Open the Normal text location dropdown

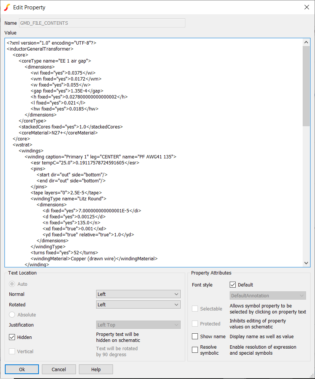(x=138, y=294)
